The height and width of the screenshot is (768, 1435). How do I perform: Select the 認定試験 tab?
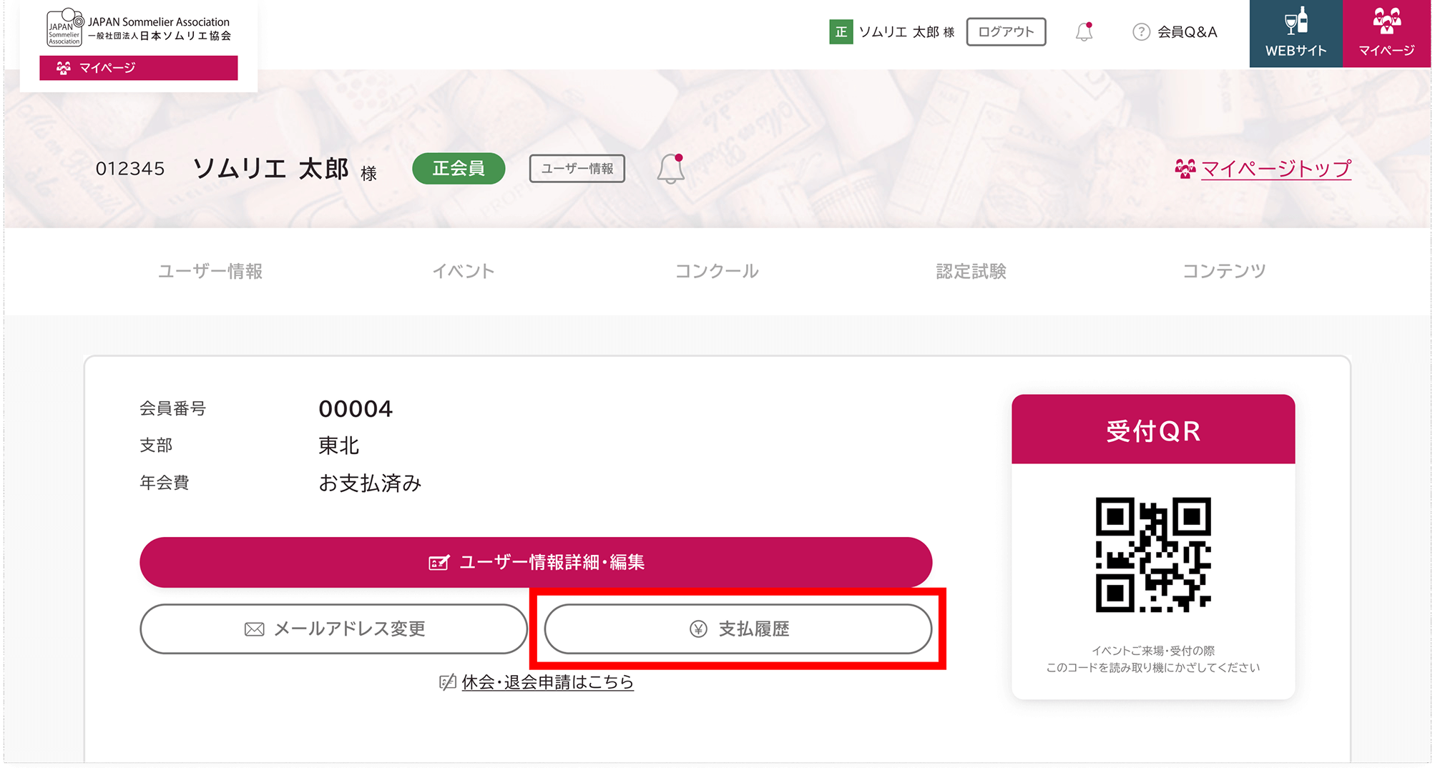971,271
